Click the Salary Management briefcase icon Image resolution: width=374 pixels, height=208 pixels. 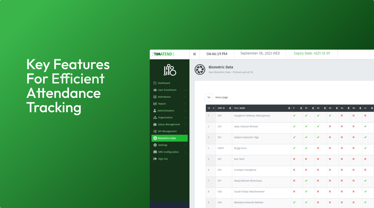click(x=155, y=125)
